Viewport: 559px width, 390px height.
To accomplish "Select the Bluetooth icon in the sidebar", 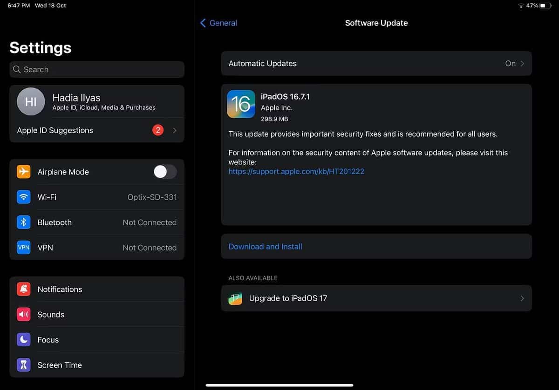I will click(23, 222).
